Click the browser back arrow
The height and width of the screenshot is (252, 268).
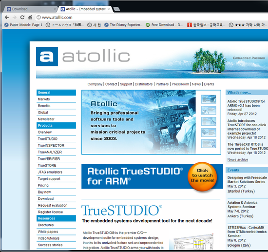(7, 17)
